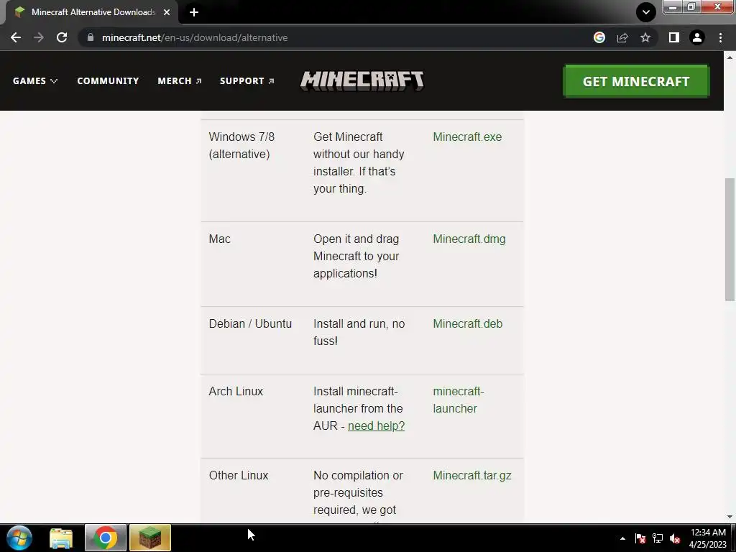Close the Minecraft Alternative Downloads tab
Viewport: 736px width, 552px height.
click(x=167, y=12)
